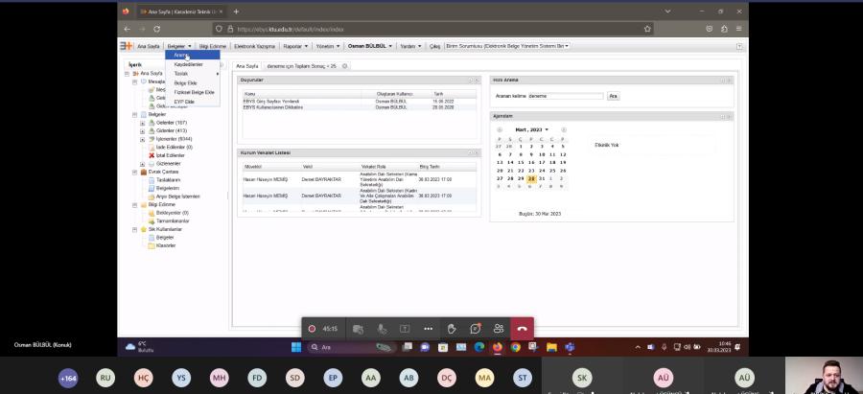Expand the Gidenler (413) tree node
This screenshot has height=394, width=863.
[x=143, y=131]
